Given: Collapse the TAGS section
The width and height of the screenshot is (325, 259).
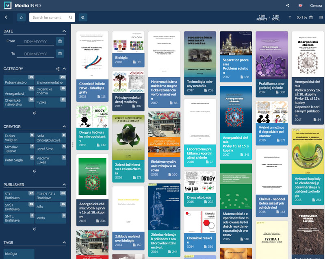Looking at the screenshot, I should 64,242.
